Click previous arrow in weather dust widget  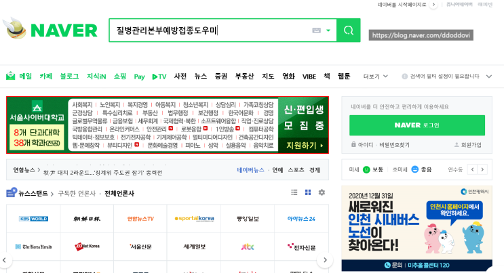[x=472, y=169]
